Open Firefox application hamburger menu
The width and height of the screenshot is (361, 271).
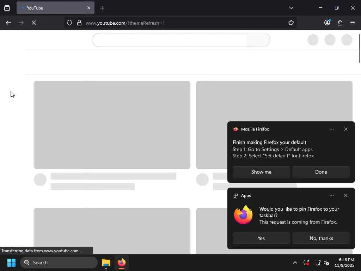[353, 23]
